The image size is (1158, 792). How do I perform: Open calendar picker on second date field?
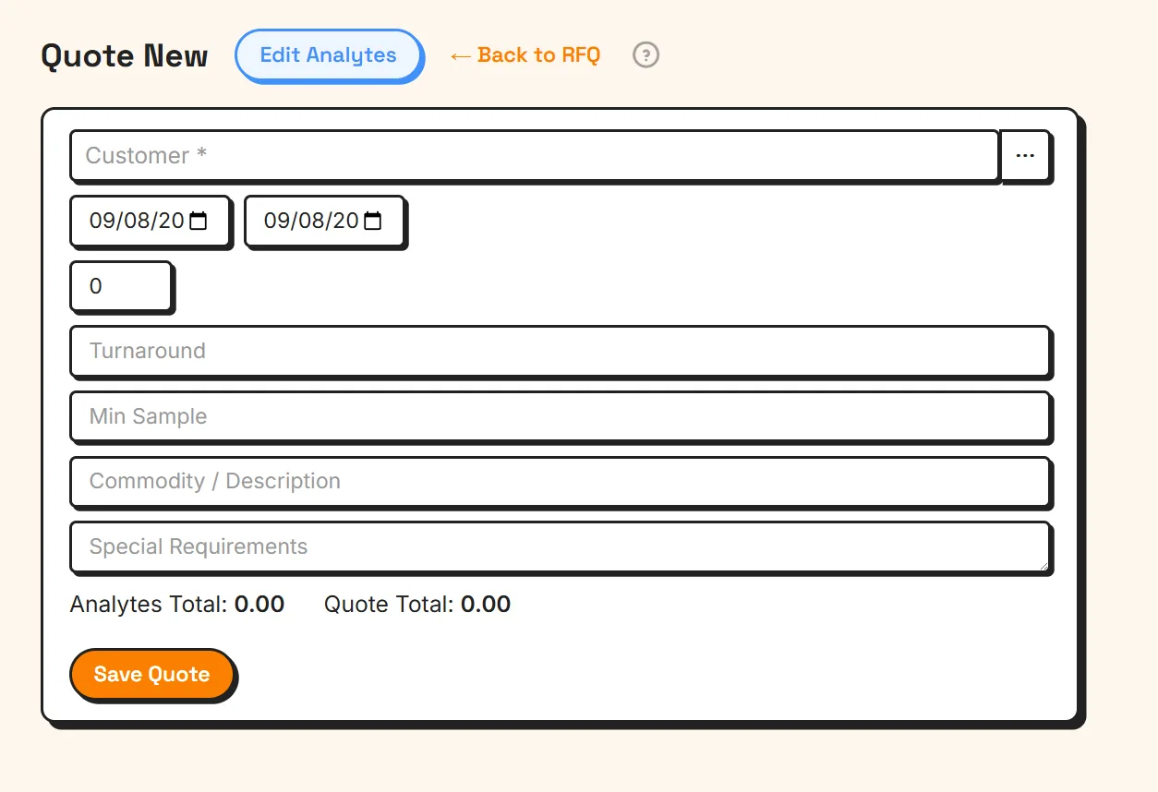[372, 221]
